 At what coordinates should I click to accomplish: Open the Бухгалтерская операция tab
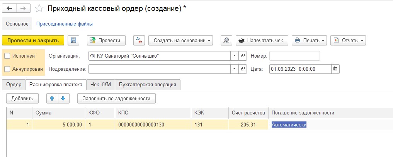(148, 85)
